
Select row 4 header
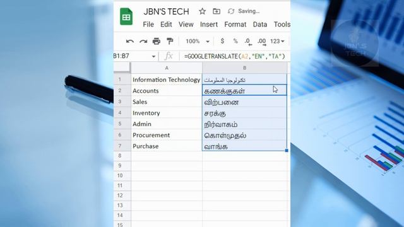(x=120, y=112)
